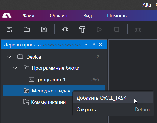
Task: Save project using the floppy disk icon
Action: (44, 29)
